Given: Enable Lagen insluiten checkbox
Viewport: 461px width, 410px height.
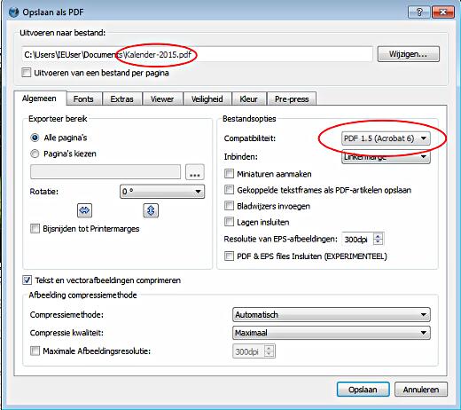Looking at the screenshot, I should (229, 222).
